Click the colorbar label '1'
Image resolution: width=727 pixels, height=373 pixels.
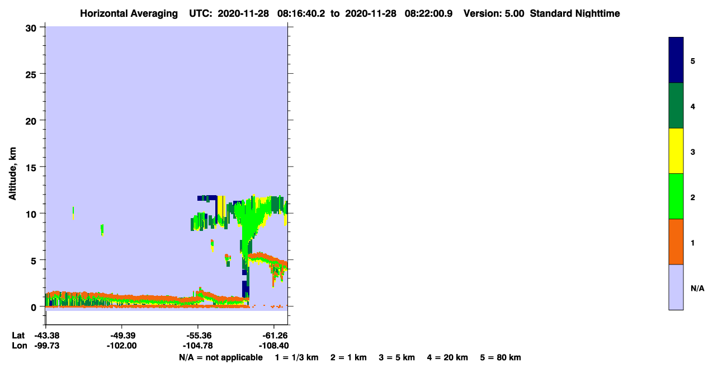coord(693,242)
